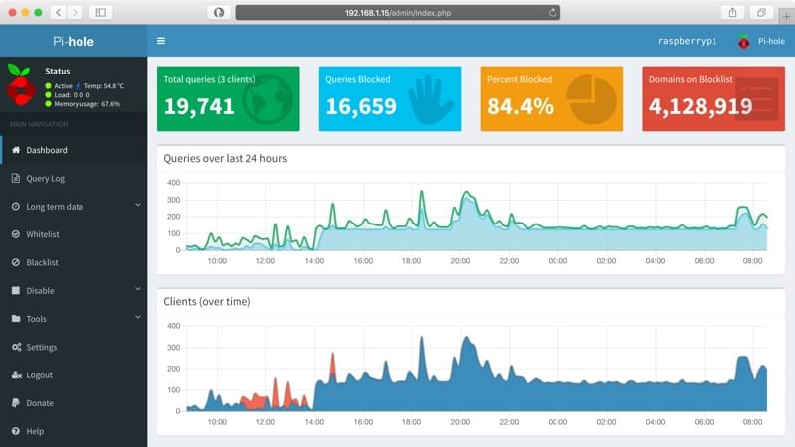
Task: Click the Memory usage: 67.6% status line
Action: pos(82,104)
